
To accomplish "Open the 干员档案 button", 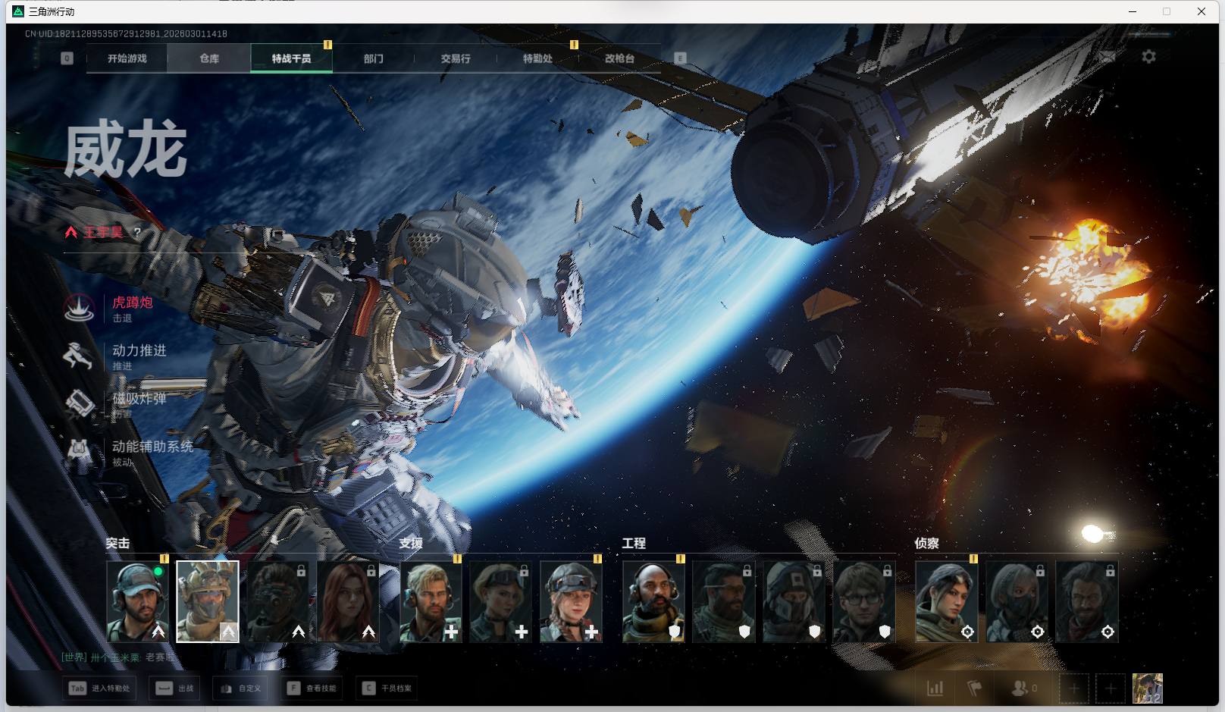I will coord(388,688).
